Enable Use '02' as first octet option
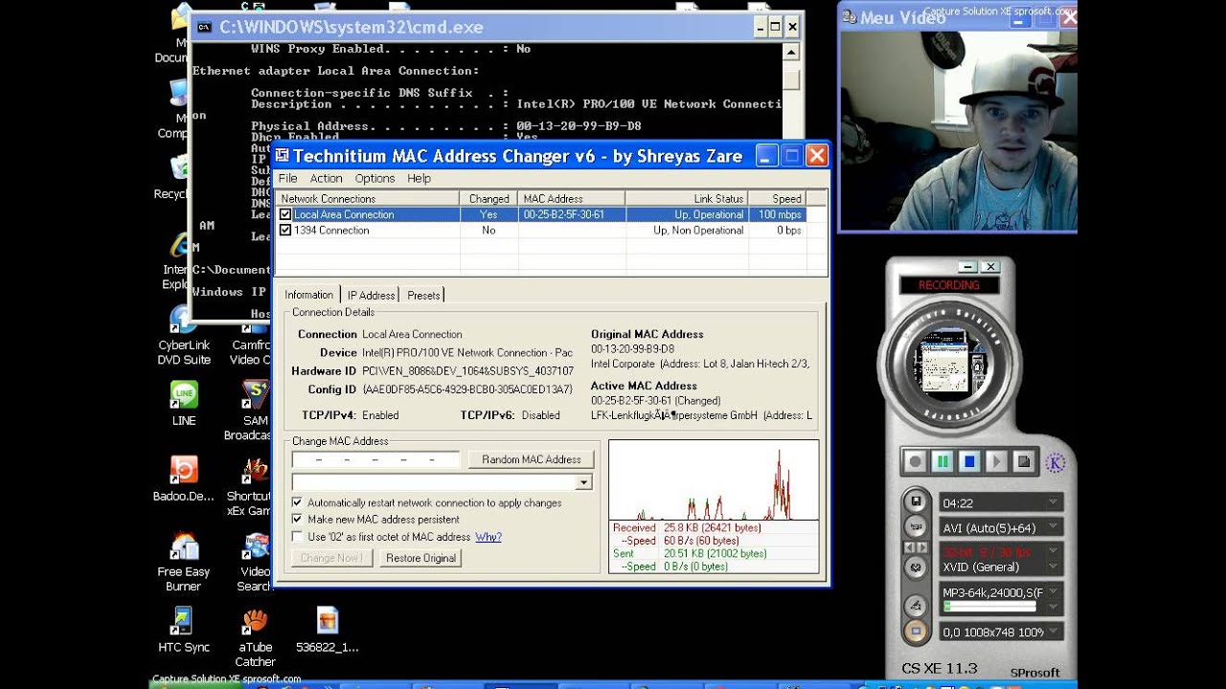The image size is (1226, 689). tap(297, 537)
